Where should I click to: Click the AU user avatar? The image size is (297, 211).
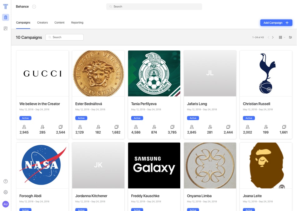(6, 204)
